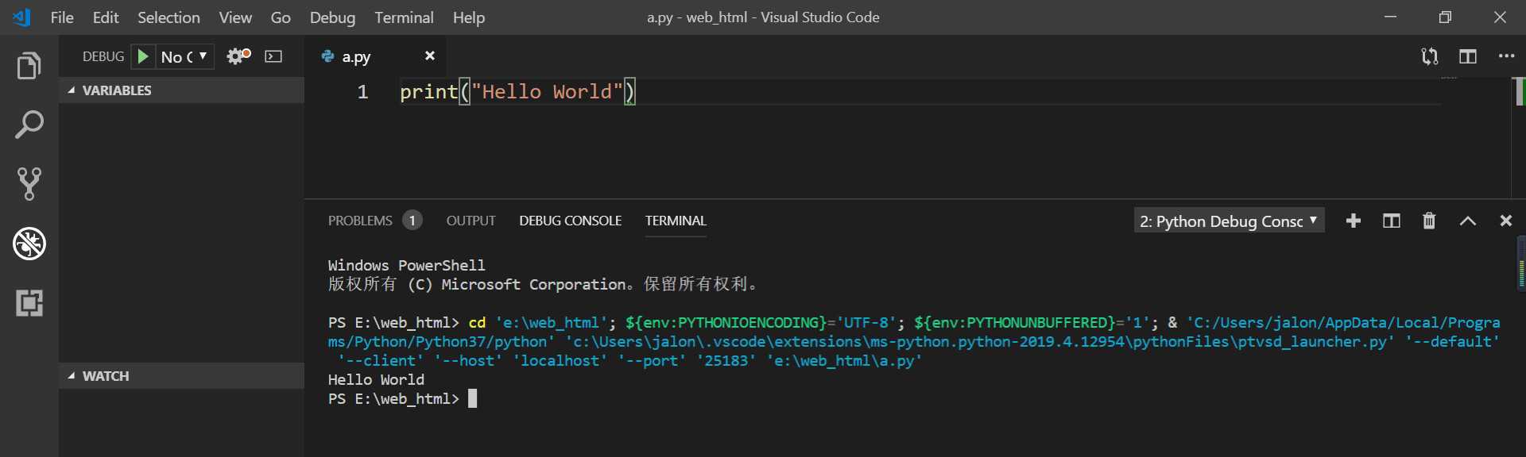Close the terminal panel
The height and width of the screenshot is (457, 1526).
click(x=1506, y=221)
